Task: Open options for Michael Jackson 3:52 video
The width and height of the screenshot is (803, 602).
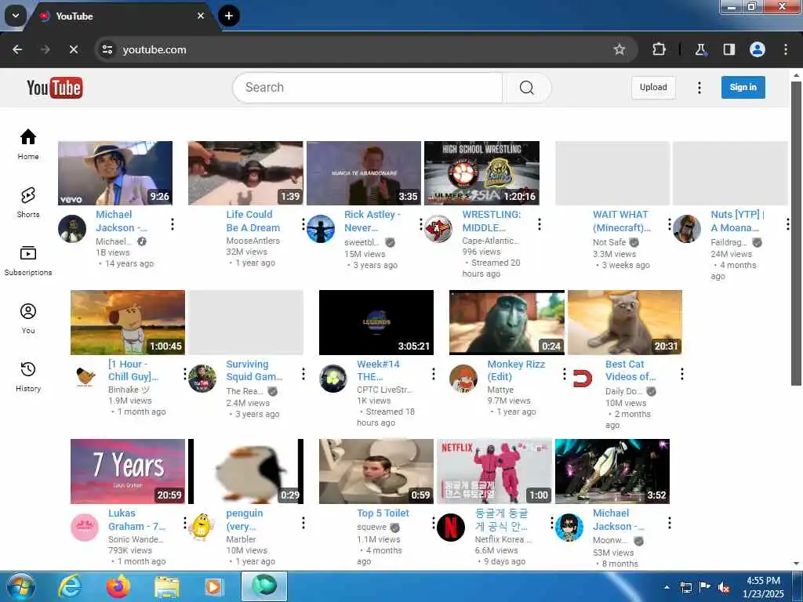Action: 670,523
